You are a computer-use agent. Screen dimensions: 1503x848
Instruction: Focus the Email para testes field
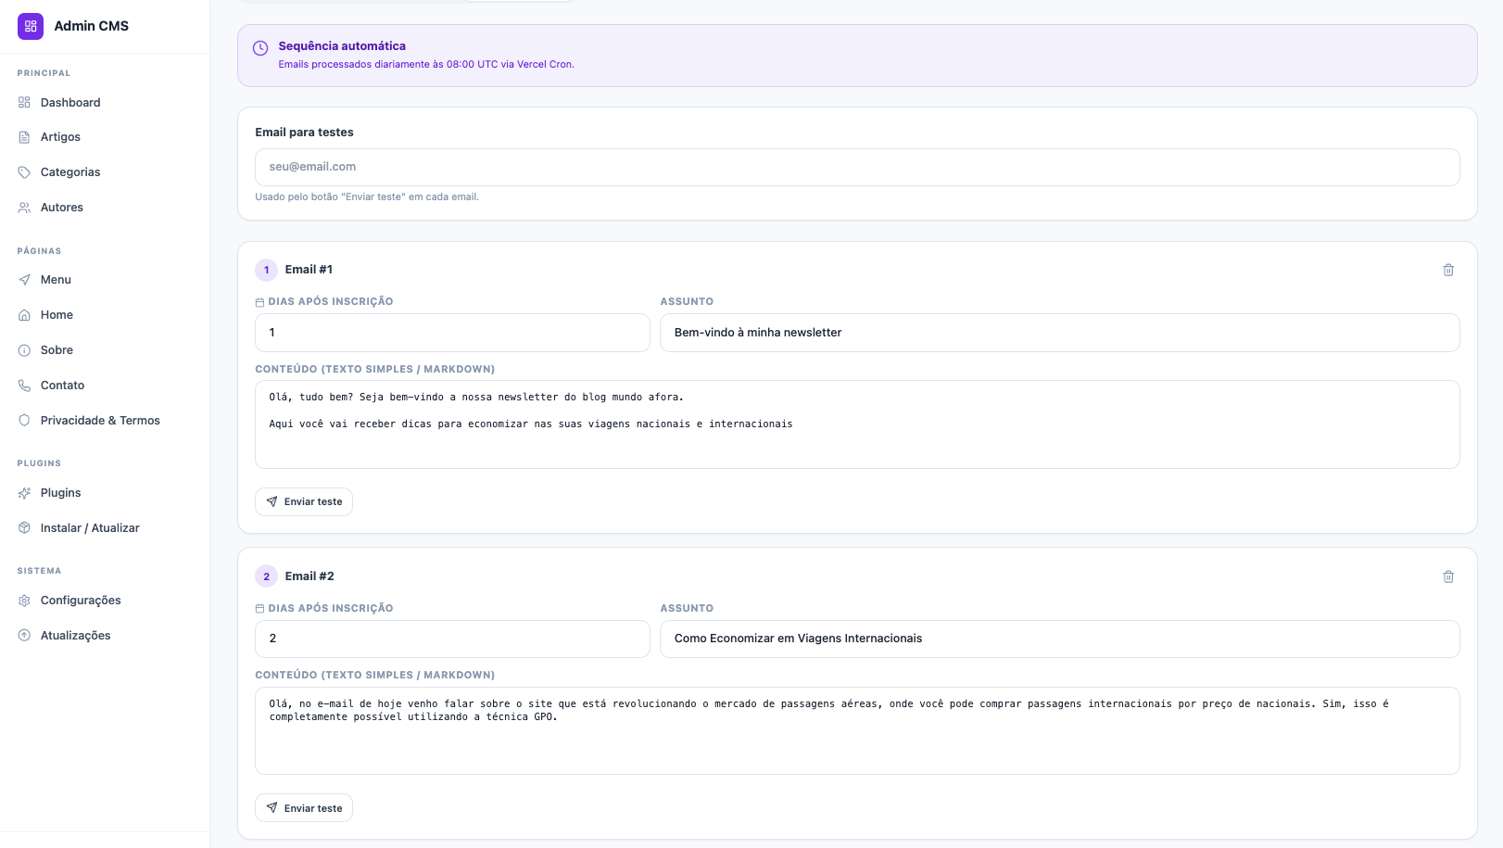point(857,167)
